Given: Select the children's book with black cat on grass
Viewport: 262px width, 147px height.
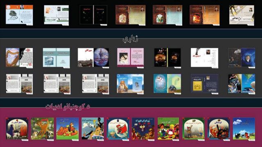Looking at the screenshot, I should tap(244, 129).
